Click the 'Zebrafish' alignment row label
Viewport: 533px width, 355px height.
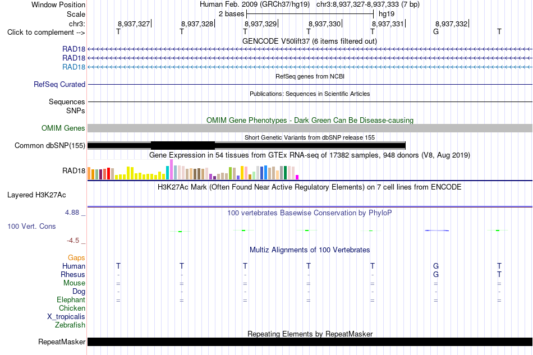[x=70, y=325]
